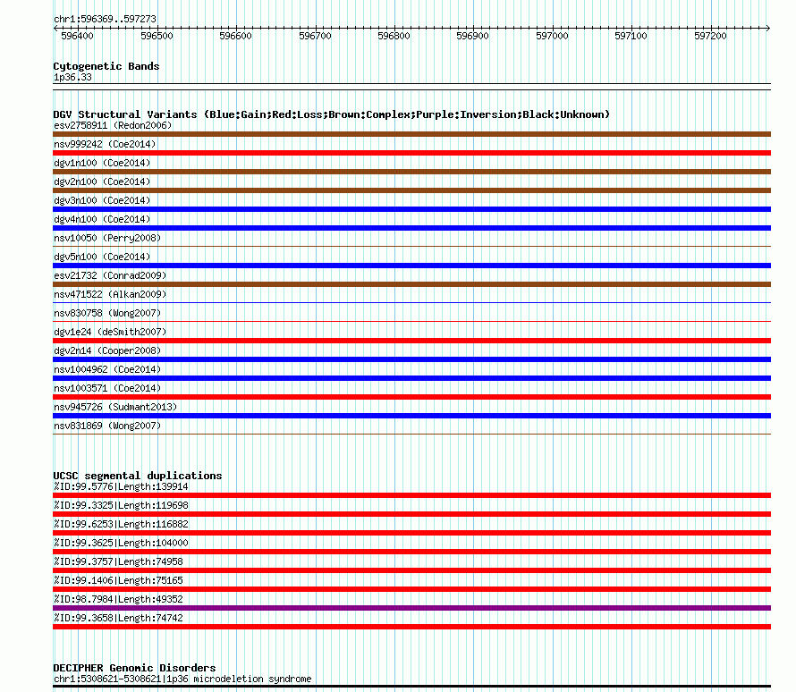Viewport: 796px width, 692px height.
Task: Click the blue bar under dgv3n100
Action: point(411,209)
